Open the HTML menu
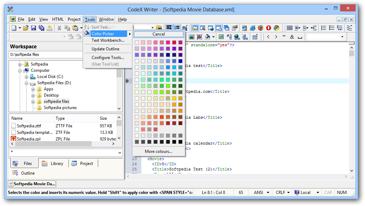The image size is (365, 206). (58, 19)
